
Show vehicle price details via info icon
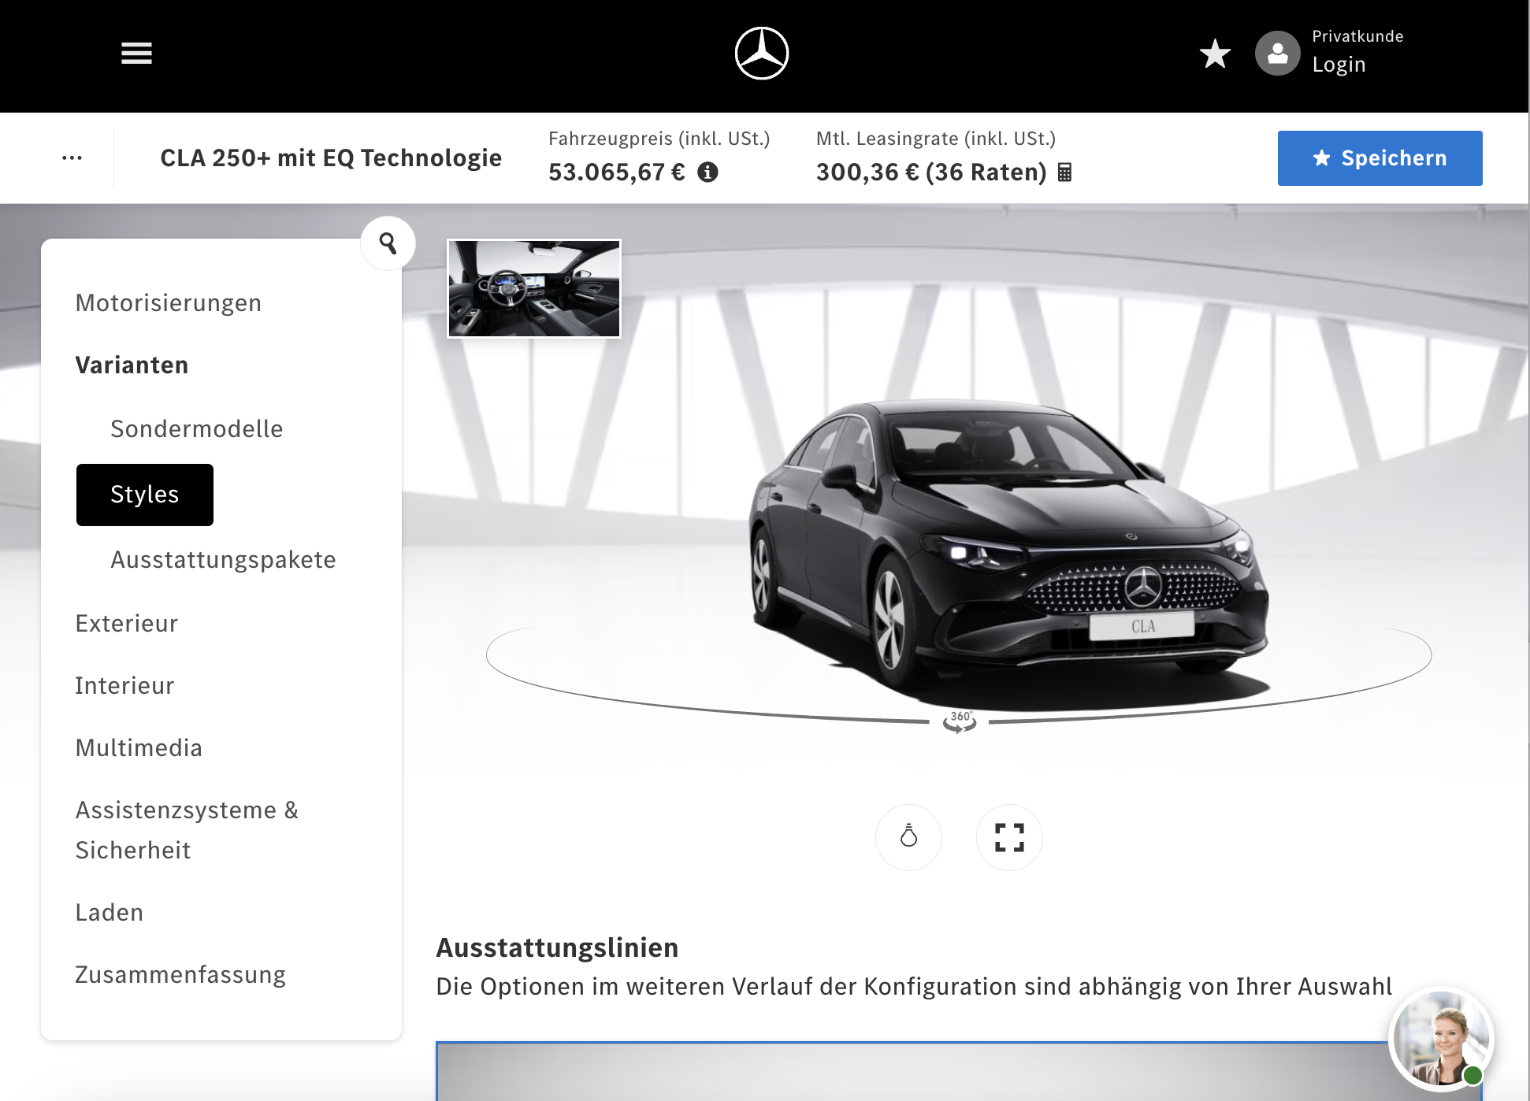point(710,172)
